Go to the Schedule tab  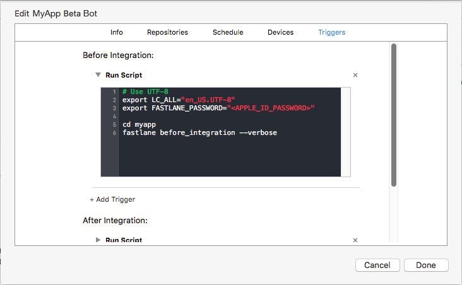(228, 32)
